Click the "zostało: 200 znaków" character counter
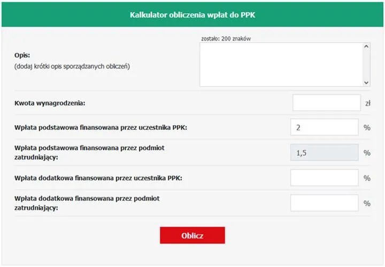 click(x=226, y=38)
